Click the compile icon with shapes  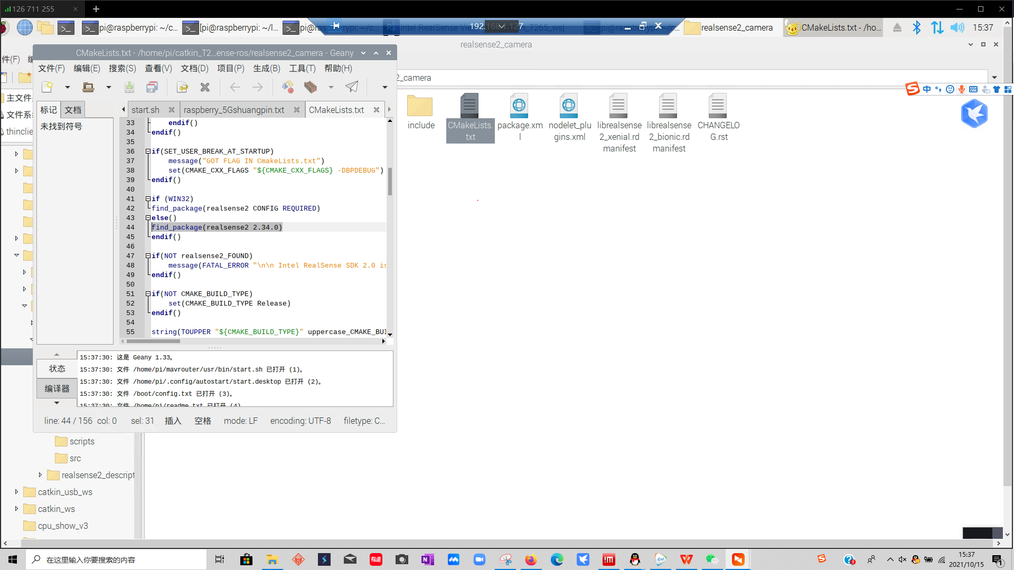click(287, 87)
